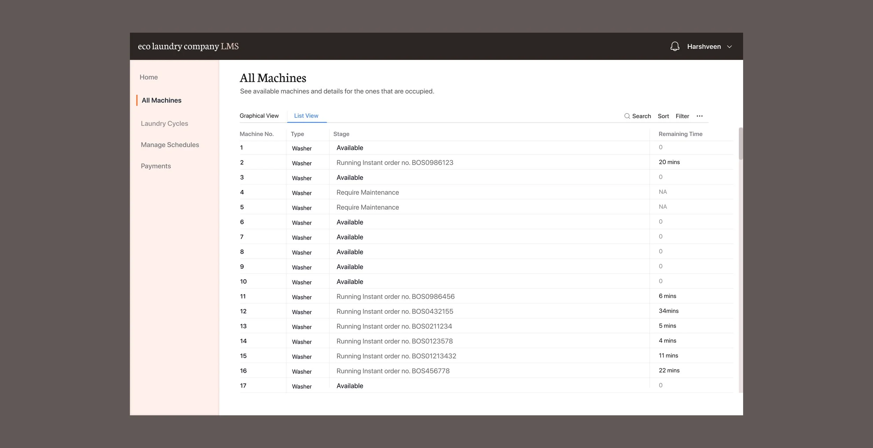The image size is (873, 448).
Task: Select the List View tab
Action: [306, 116]
